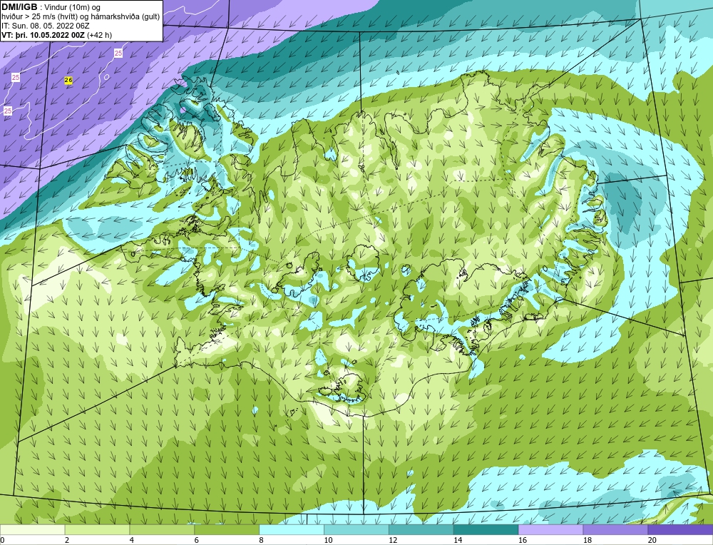713x545 pixels.
Task: Choose the 14–16 m/s dark teal legend swatch
Action: pyautogui.click(x=486, y=530)
